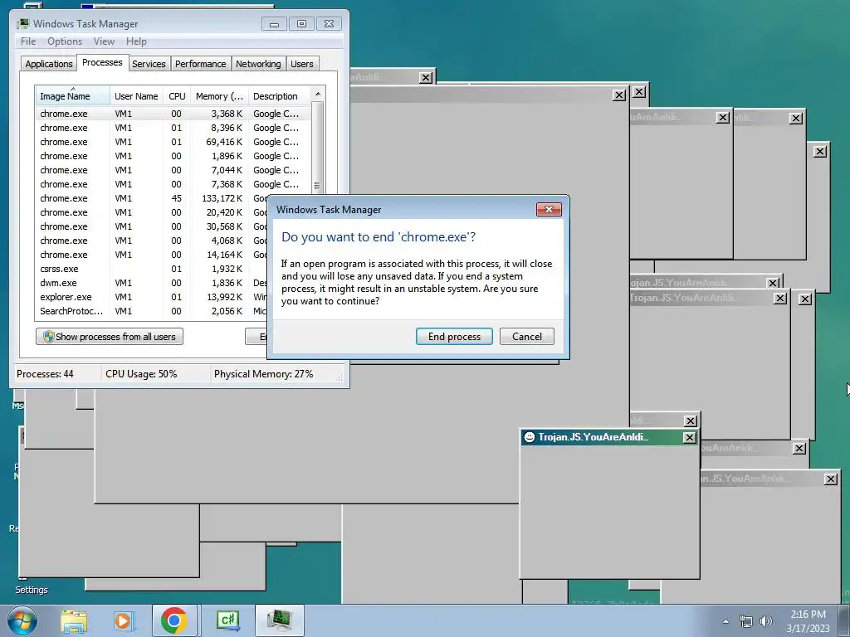Click the Chrome taskbar icon
This screenshot has width=850, height=637.
coord(174,620)
